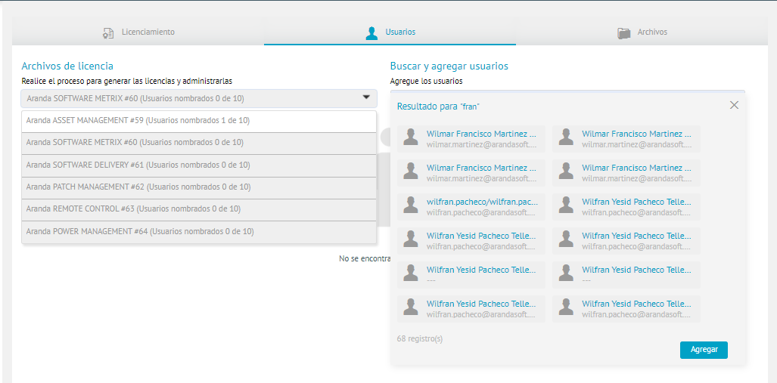This screenshot has height=383, width=777.
Task: Pick Aranda SOFTWARE METRIX #60 in list
Action: pyautogui.click(x=199, y=144)
